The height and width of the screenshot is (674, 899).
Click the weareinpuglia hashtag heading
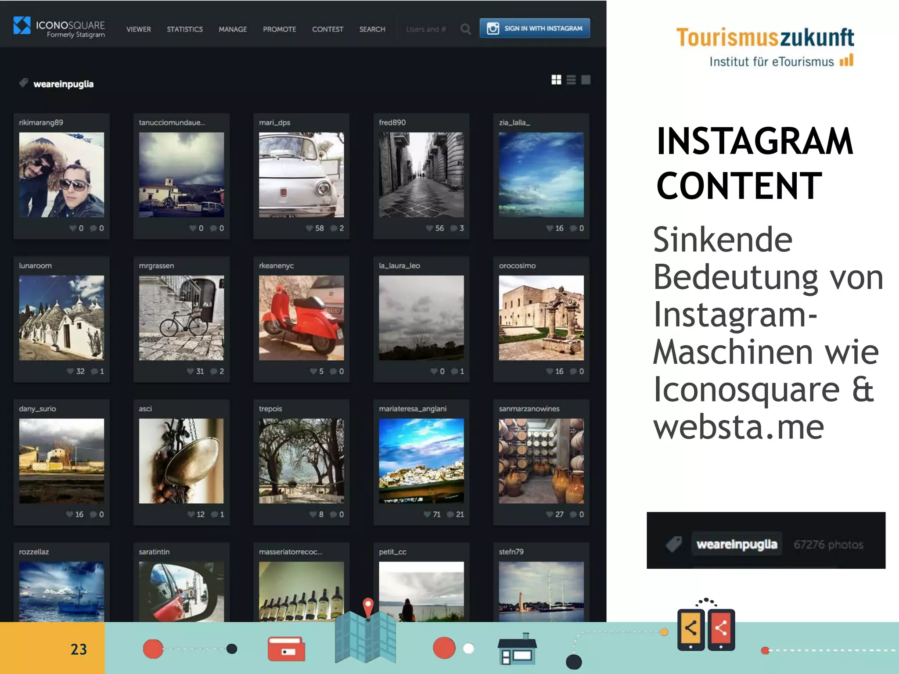(x=64, y=84)
